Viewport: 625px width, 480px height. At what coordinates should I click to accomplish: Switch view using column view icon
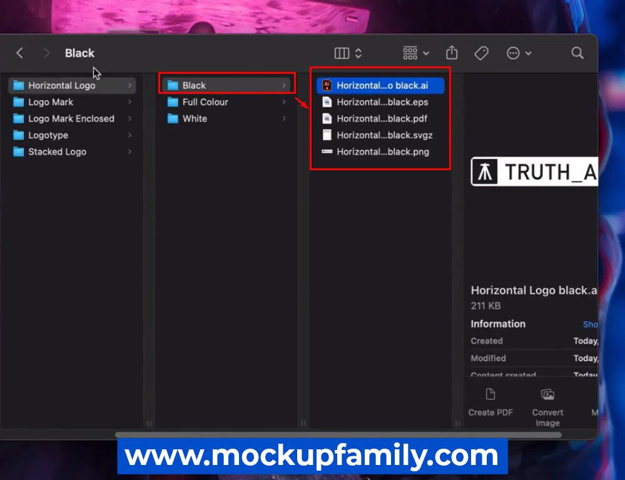click(342, 53)
